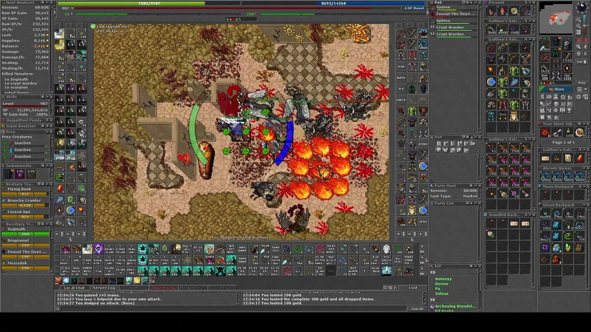The width and height of the screenshot is (591, 332).
Task: Open the hamburger menu dropdown beside Store
Action: (582, 89)
